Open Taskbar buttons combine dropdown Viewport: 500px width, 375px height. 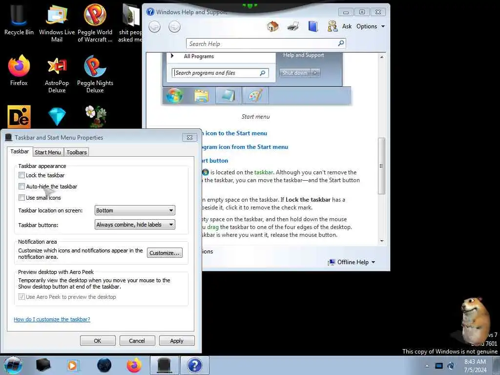135,225
